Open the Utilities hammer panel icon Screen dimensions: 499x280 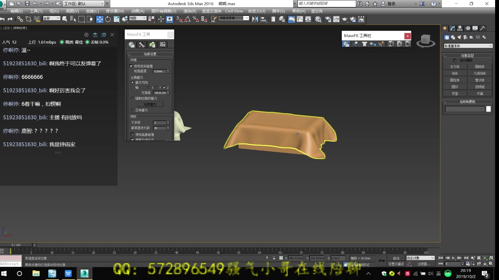pyautogui.click(x=483, y=28)
